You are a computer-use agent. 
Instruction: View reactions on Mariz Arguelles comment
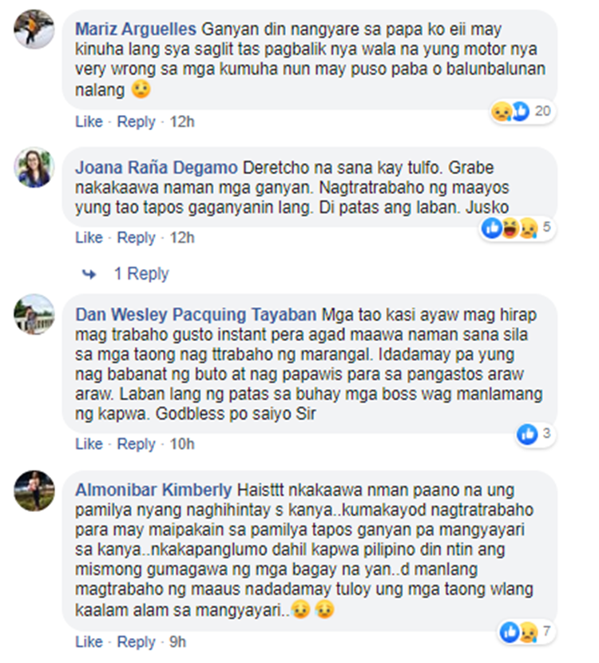tap(522, 112)
